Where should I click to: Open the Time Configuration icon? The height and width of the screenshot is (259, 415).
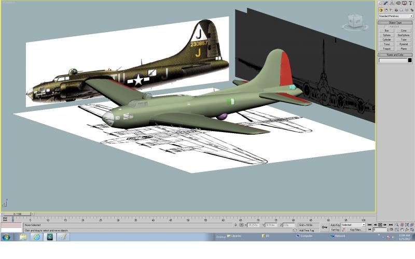[392, 229]
